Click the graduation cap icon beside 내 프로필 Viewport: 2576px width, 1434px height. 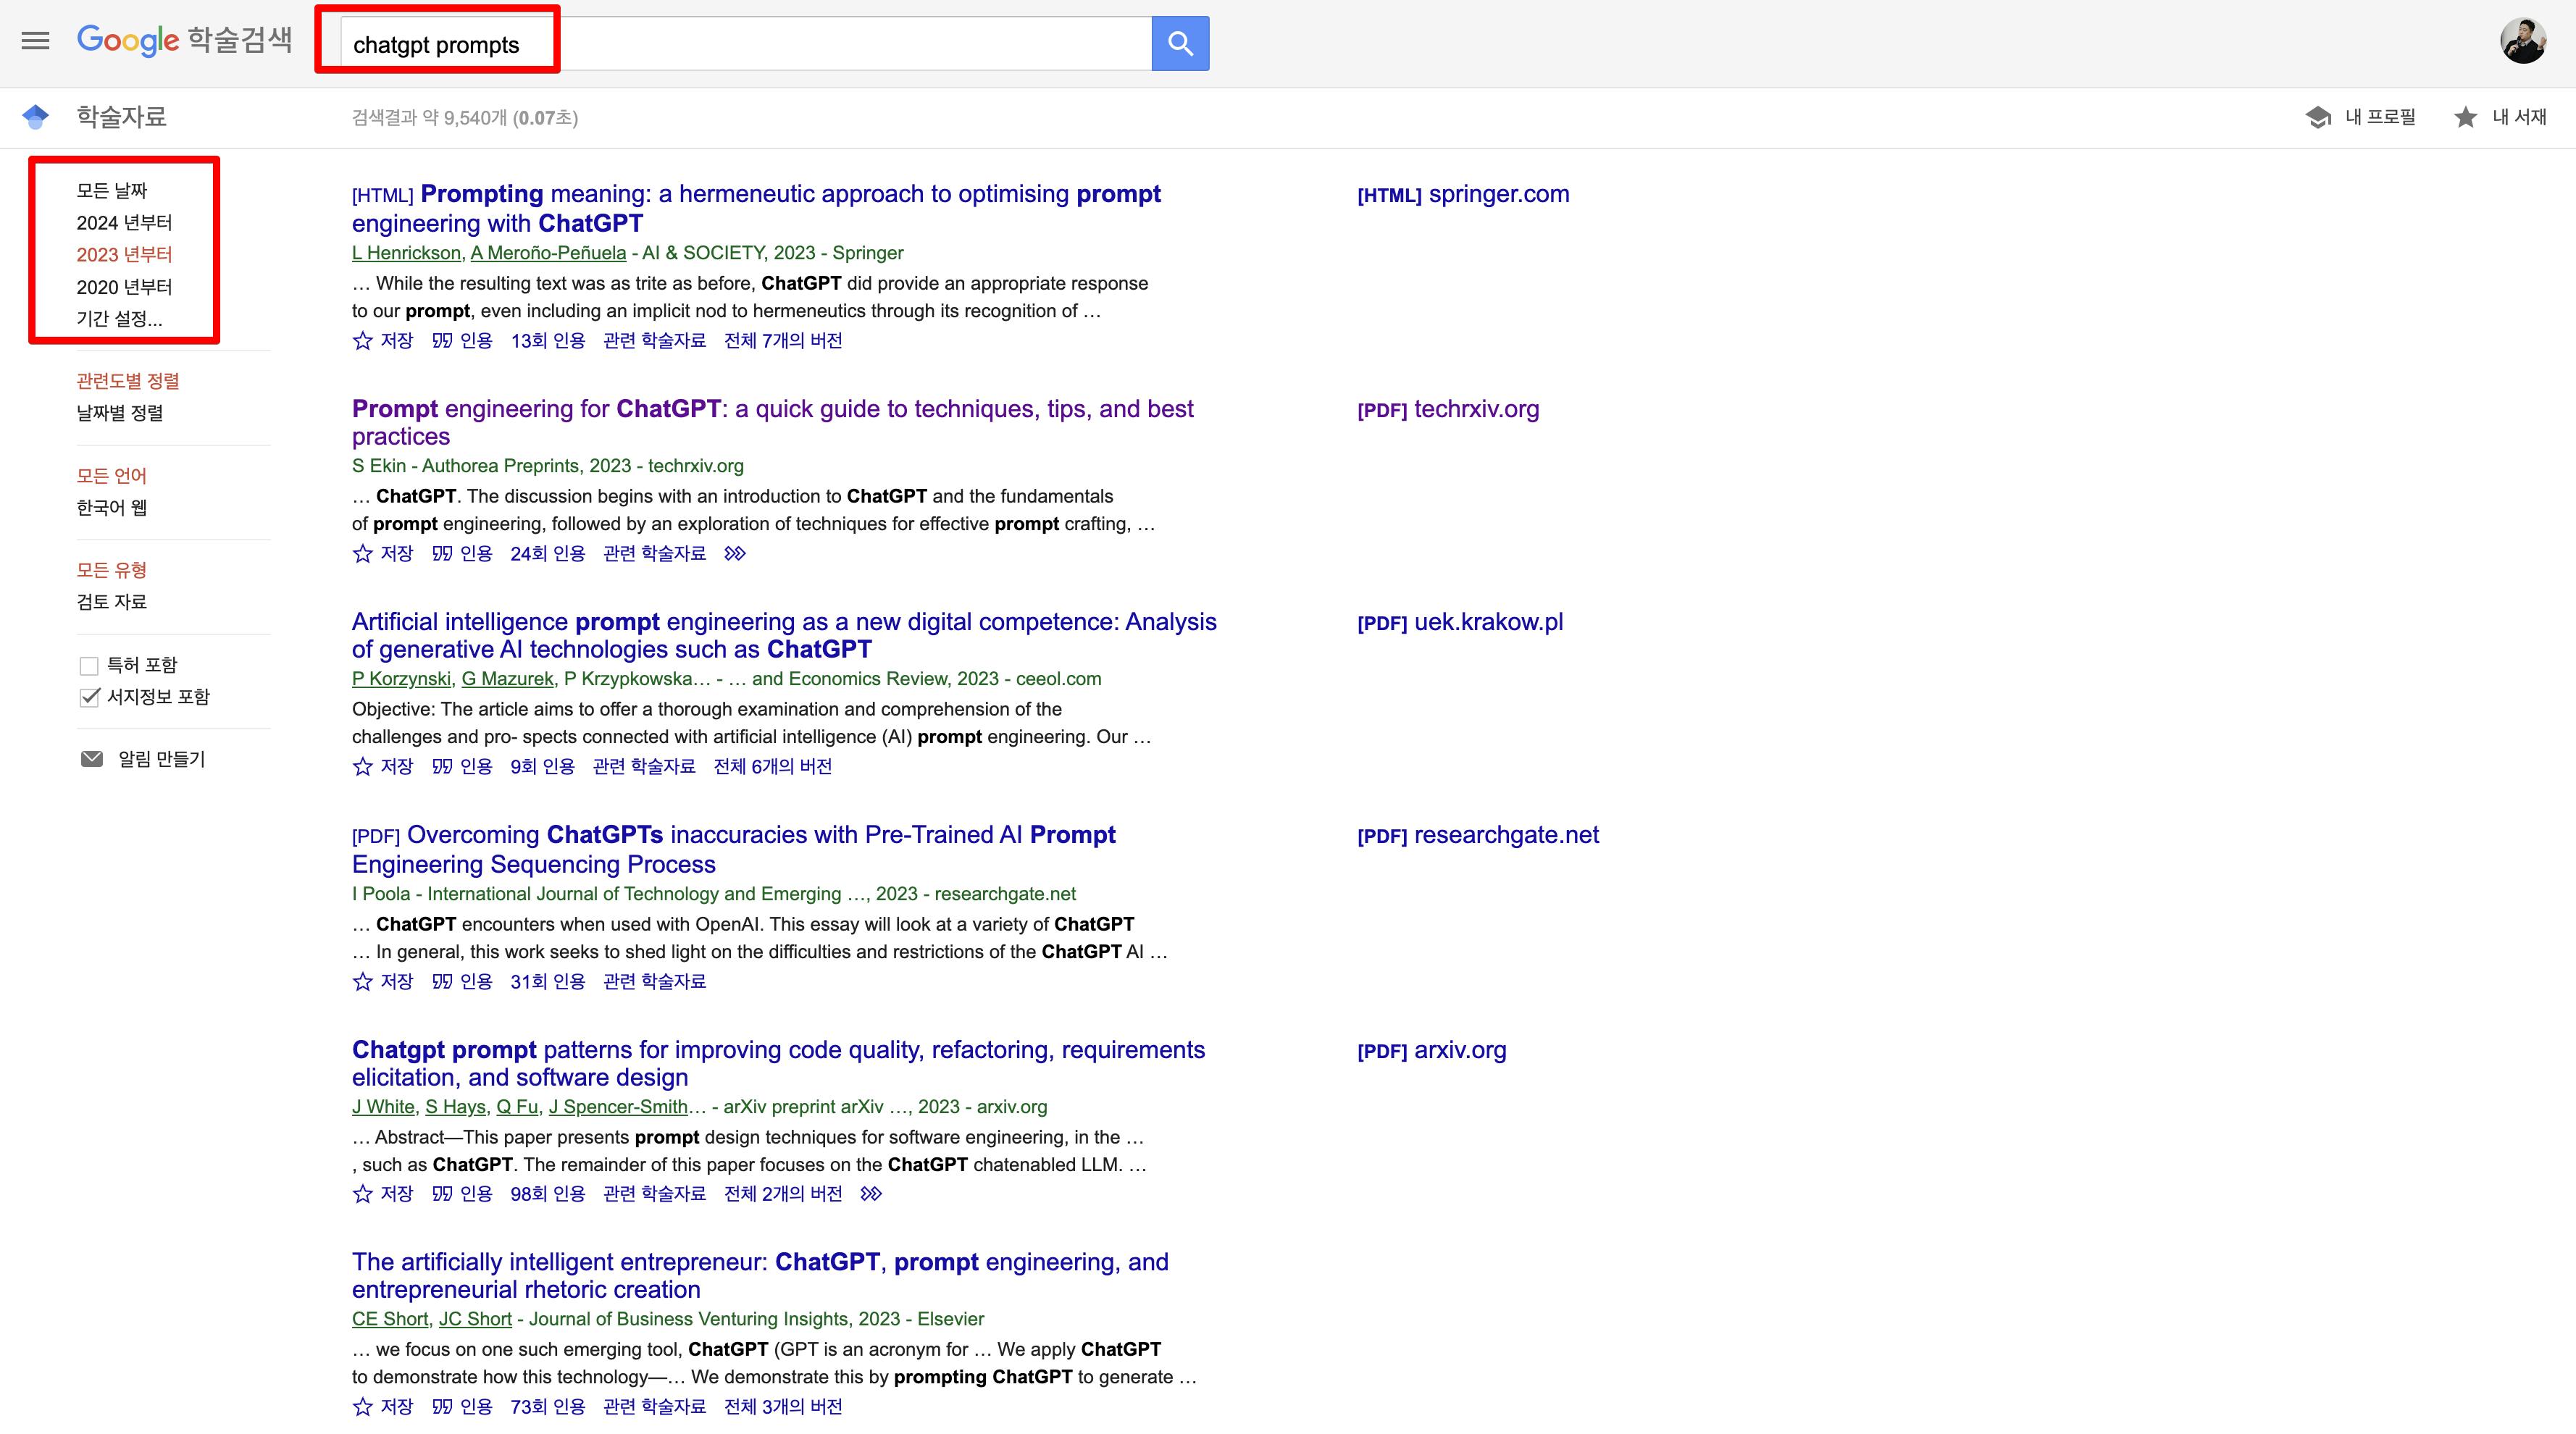(x=2318, y=117)
